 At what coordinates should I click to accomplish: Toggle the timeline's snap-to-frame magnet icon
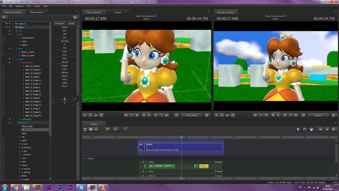[311, 129]
